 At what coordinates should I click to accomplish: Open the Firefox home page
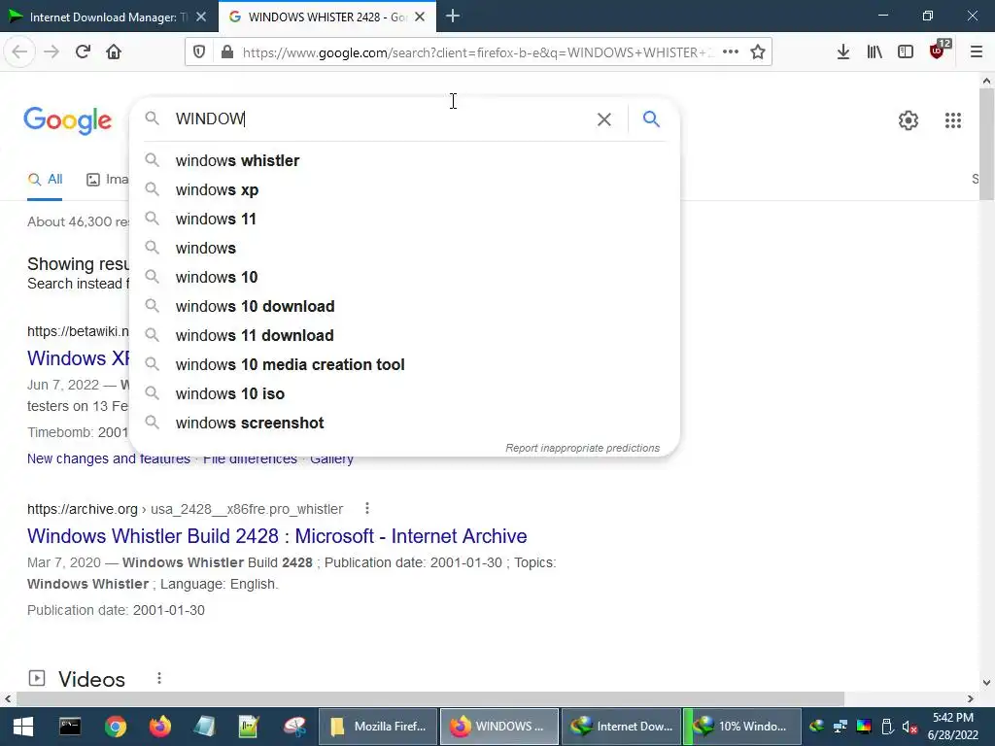coord(114,51)
